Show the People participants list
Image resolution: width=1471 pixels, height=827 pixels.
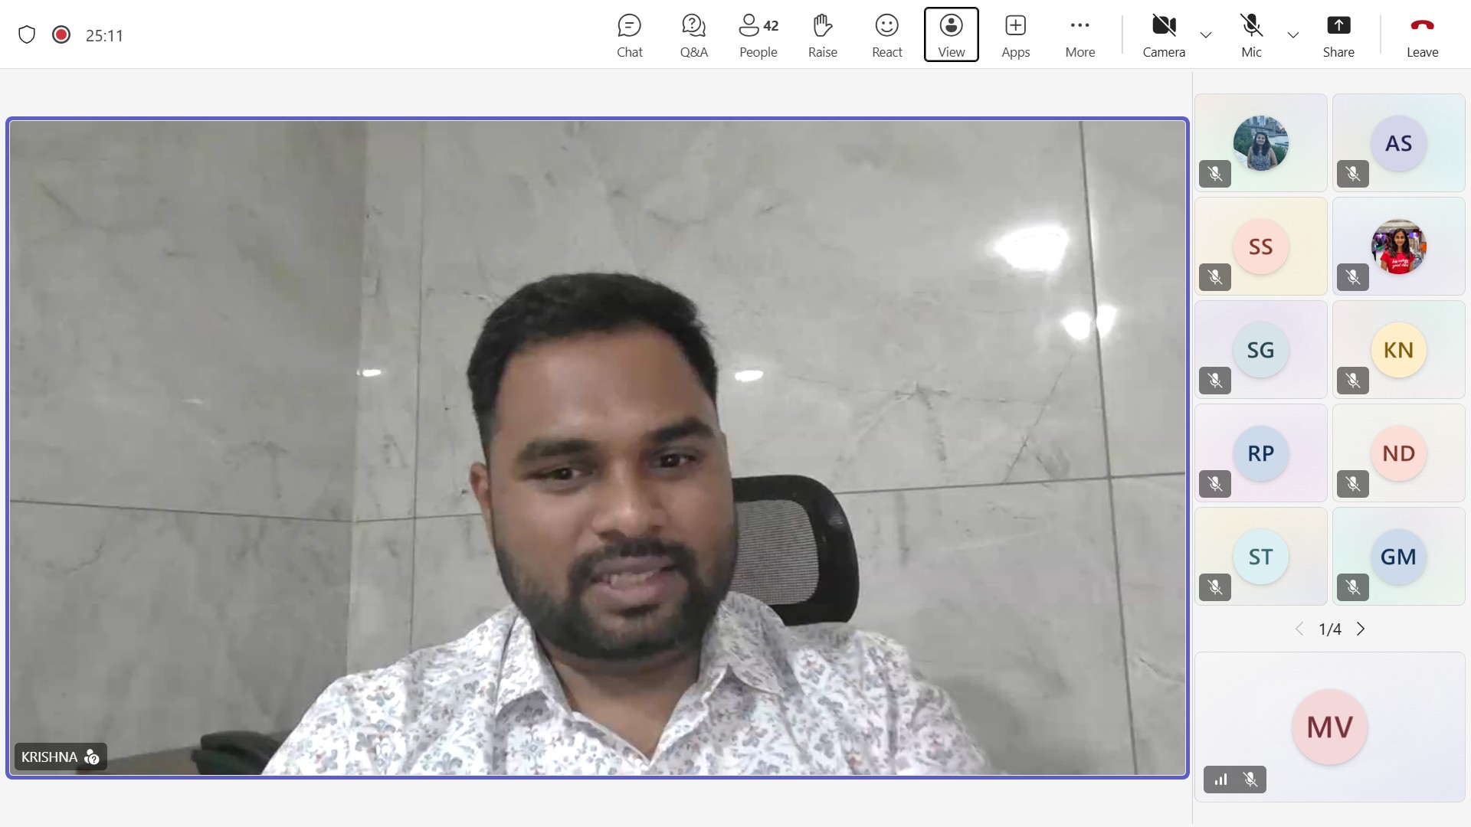758,35
